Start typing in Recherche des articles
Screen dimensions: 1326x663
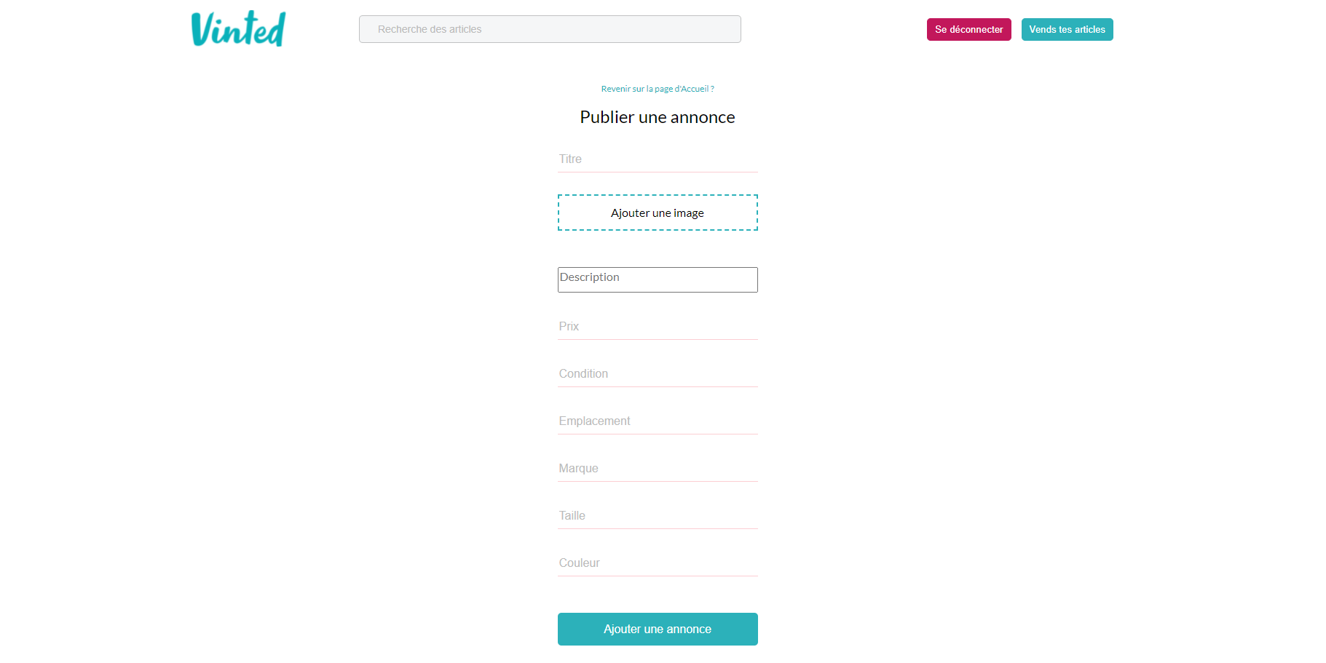pos(549,29)
